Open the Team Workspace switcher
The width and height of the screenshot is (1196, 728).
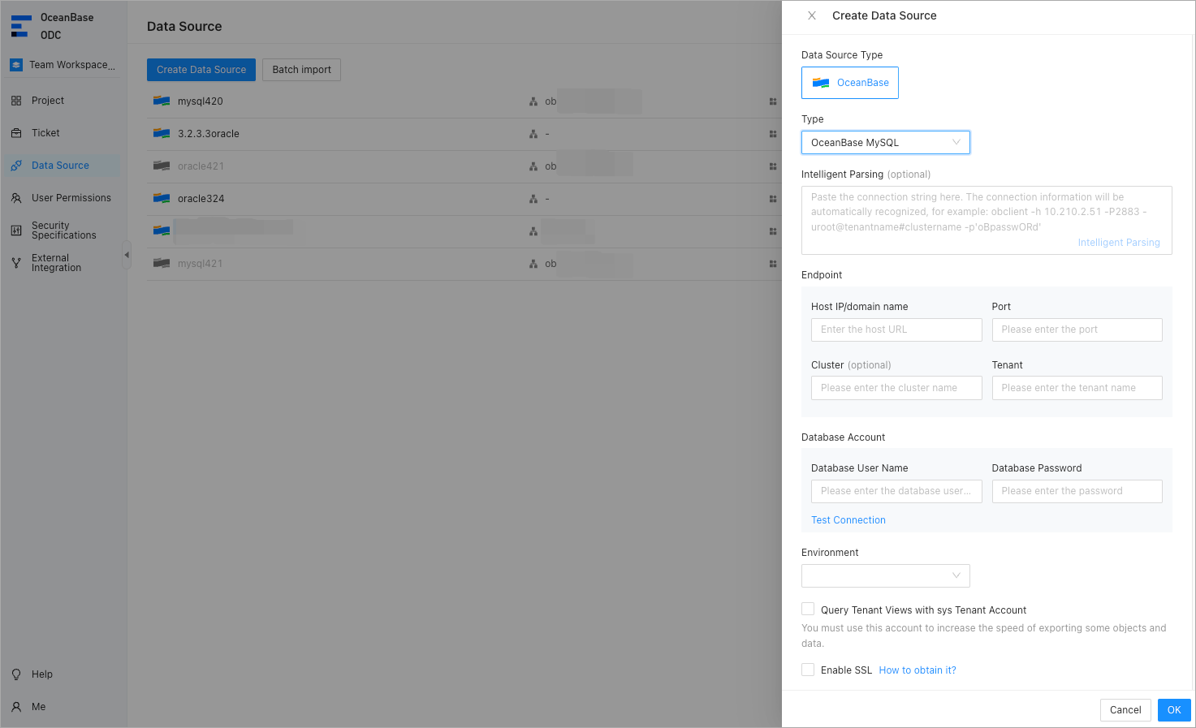tap(63, 65)
